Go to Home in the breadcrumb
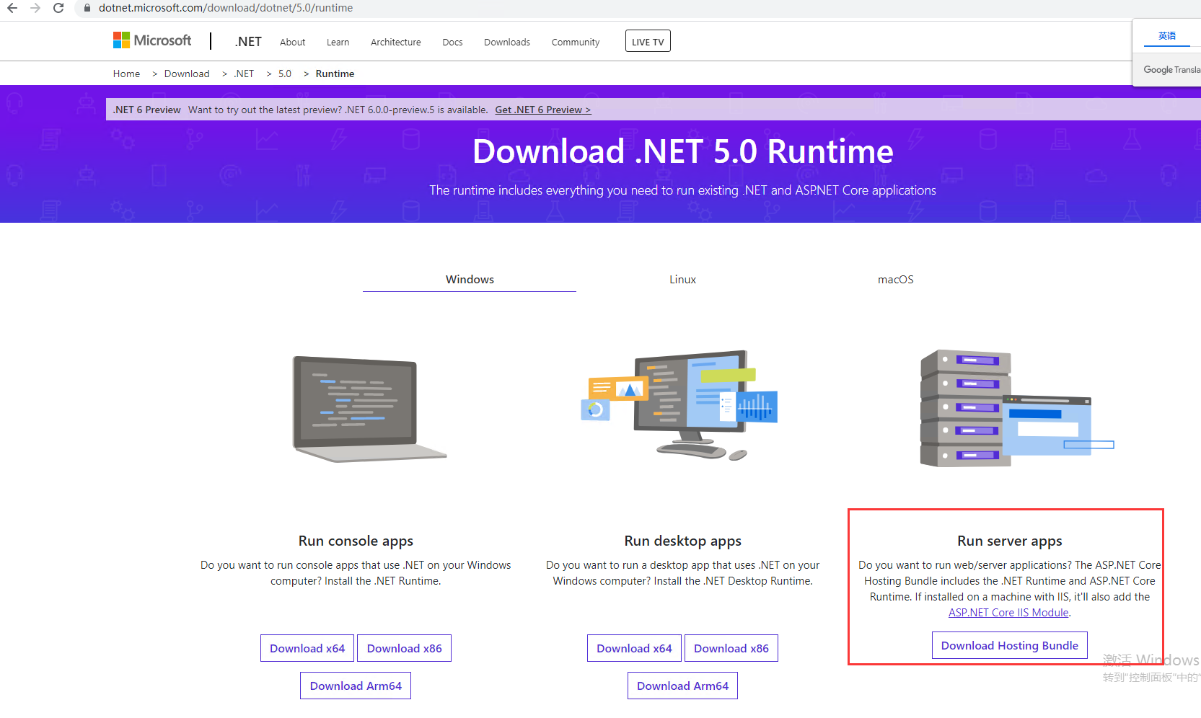Image resolution: width=1201 pixels, height=718 pixels. (x=127, y=74)
